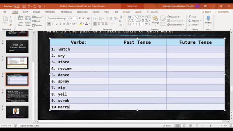Toggle Underline formatting
The width and height of the screenshot is (233, 131).
[56, 24]
